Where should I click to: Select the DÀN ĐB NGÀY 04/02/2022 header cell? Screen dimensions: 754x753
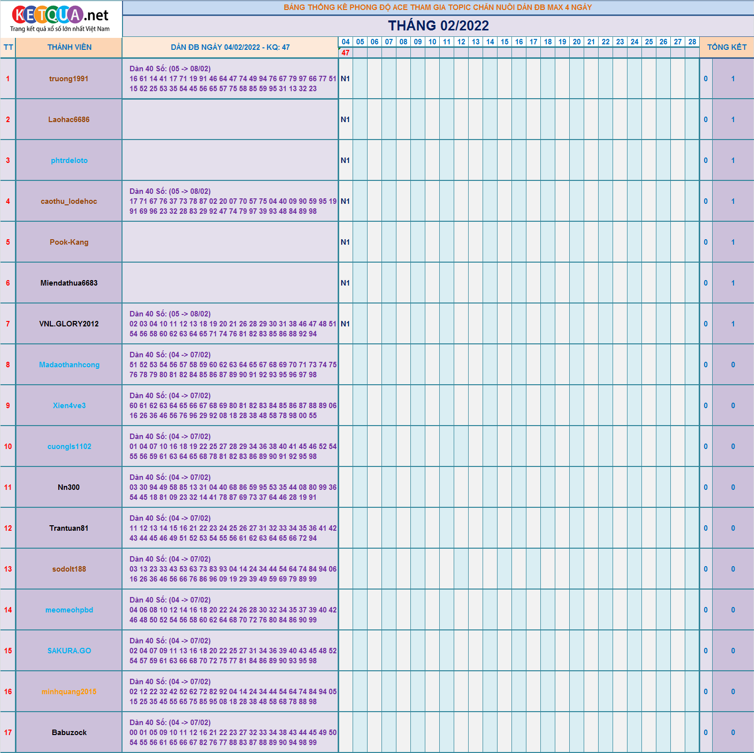(230, 47)
